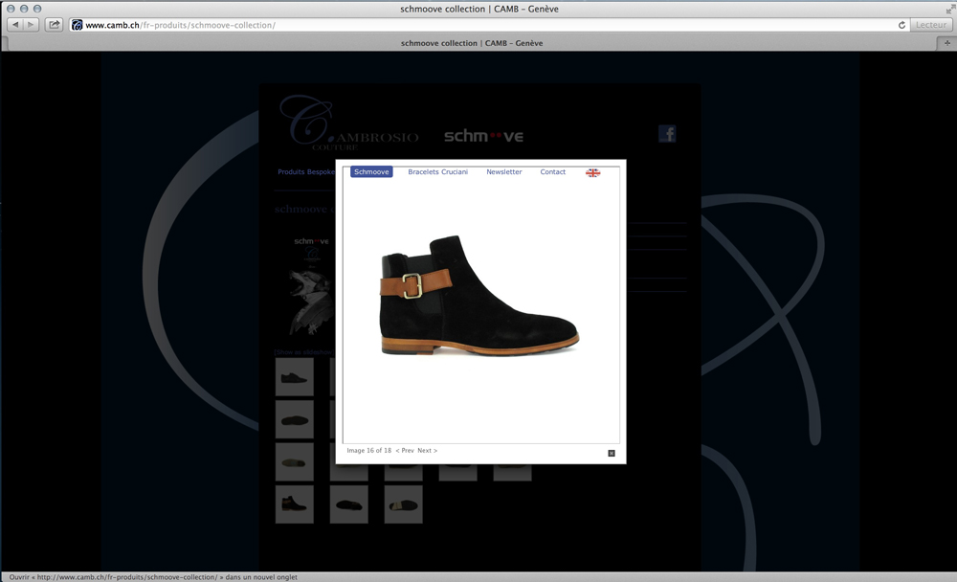Close the lightbox with the X icon
Image resolution: width=957 pixels, height=582 pixels.
pos(612,453)
